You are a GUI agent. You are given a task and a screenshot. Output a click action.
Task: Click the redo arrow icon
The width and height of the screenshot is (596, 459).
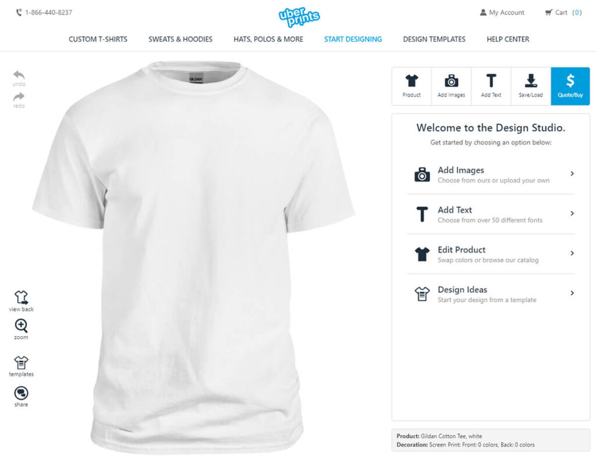19,97
